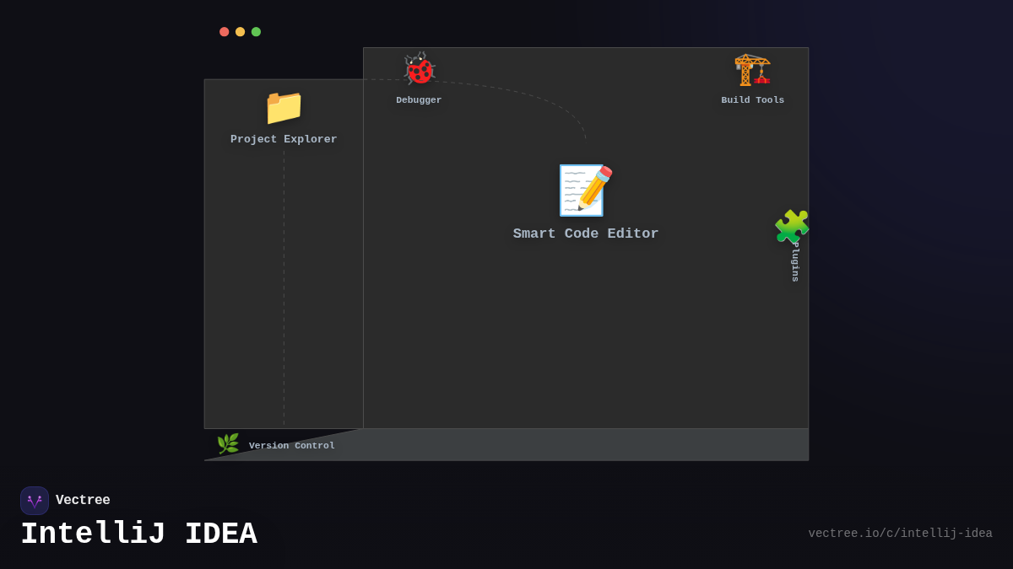Image resolution: width=1013 pixels, height=569 pixels.
Task: Click the Plugins puzzle piece icon
Action: [x=792, y=225]
